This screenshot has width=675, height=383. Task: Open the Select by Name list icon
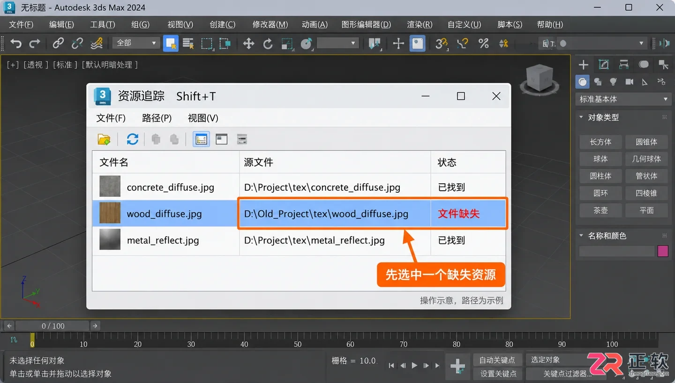pyautogui.click(x=188, y=43)
